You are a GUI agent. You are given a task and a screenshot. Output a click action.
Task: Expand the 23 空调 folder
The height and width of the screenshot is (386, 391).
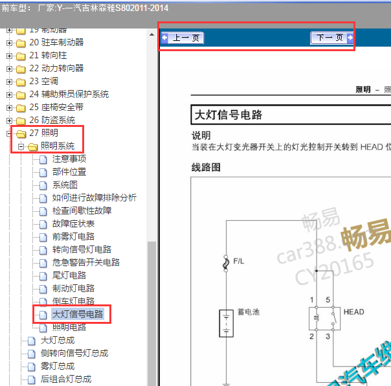point(9,82)
